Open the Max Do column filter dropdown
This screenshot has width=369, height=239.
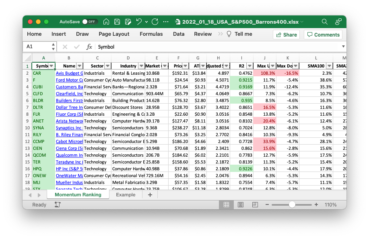point(296,66)
